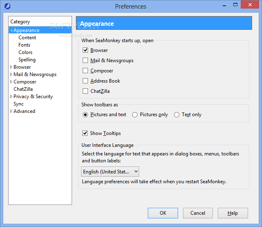
Task: Expand the Advanced category arrow
Action: pyautogui.click(x=11, y=111)
